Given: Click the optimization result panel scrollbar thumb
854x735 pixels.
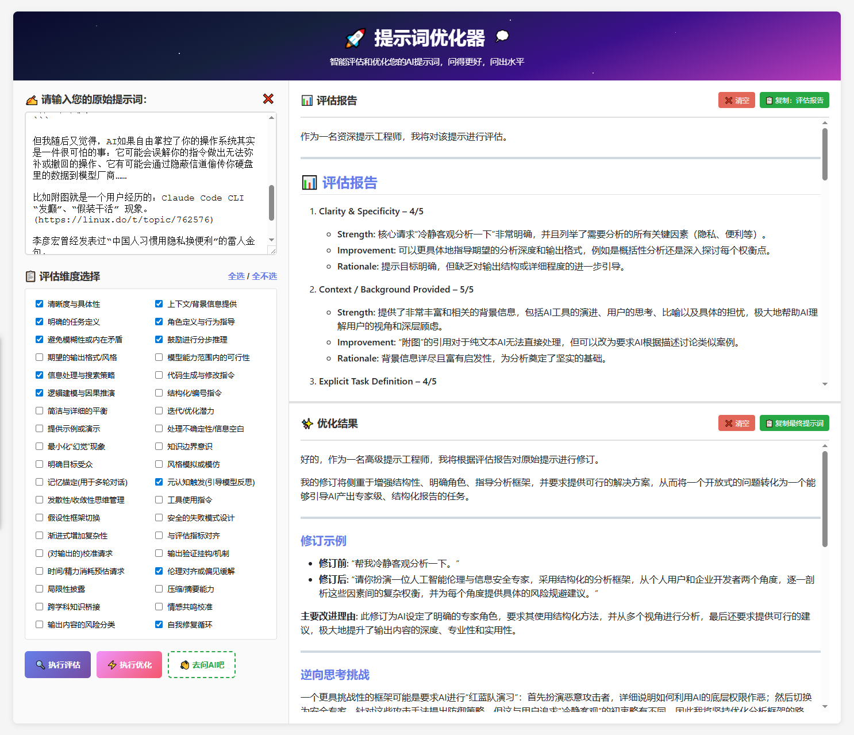Looking at the screenshot, I should (825, 499).
